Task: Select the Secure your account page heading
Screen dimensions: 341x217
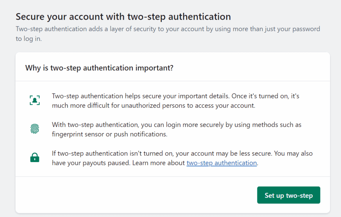Action: tap(123, 17)
